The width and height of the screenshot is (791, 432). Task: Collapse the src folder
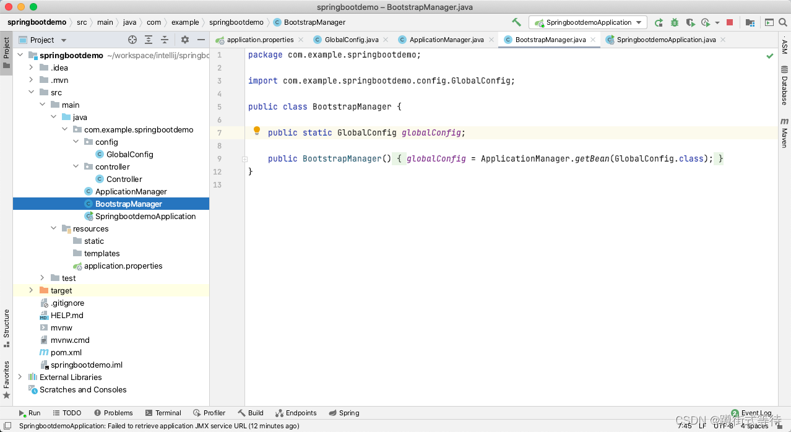31,92
